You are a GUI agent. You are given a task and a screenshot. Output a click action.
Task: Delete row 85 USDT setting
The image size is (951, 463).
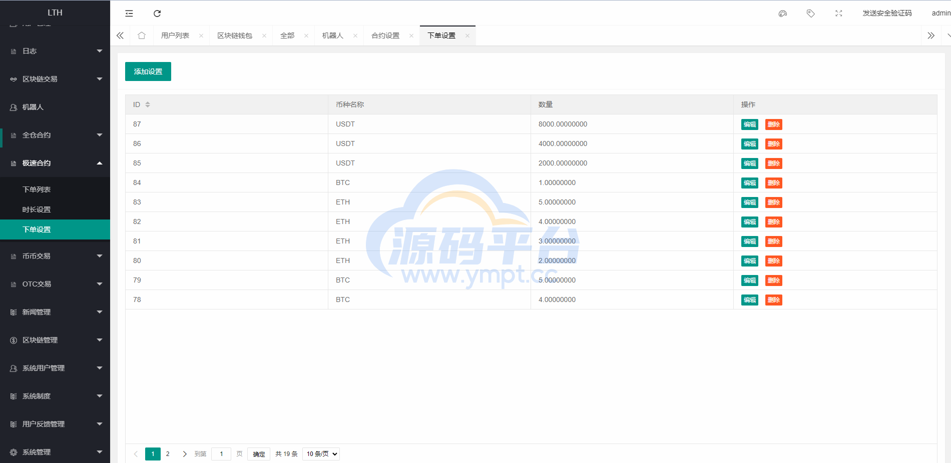(x=774, y=163)
